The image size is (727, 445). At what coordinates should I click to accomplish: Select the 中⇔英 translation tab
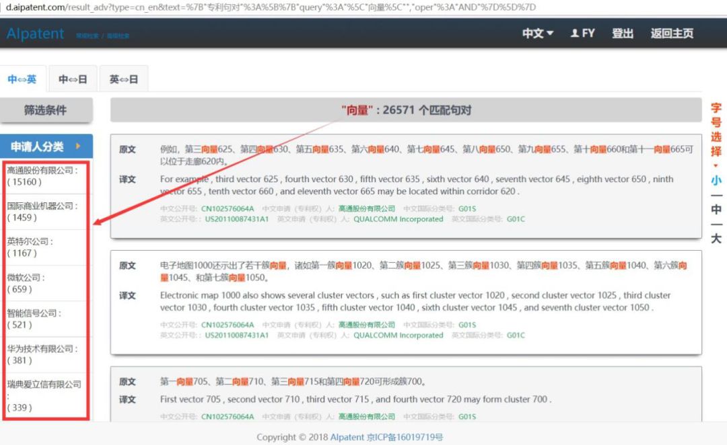(22, 79)
